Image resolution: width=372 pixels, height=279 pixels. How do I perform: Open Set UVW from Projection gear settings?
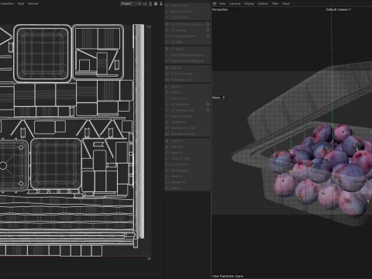(x=208, y=24)
